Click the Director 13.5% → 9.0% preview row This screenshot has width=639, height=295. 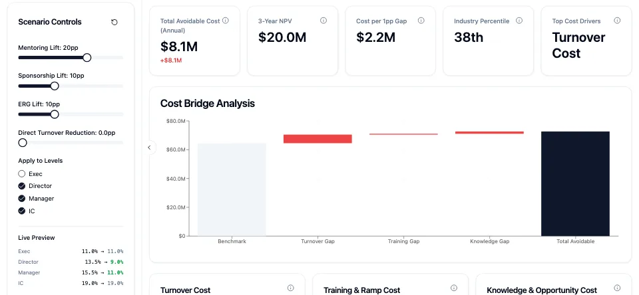pos(71,262)
